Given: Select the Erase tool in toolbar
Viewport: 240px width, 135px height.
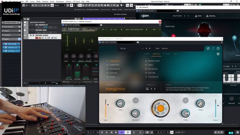Looking at the screenshot, I should point(89,5).
